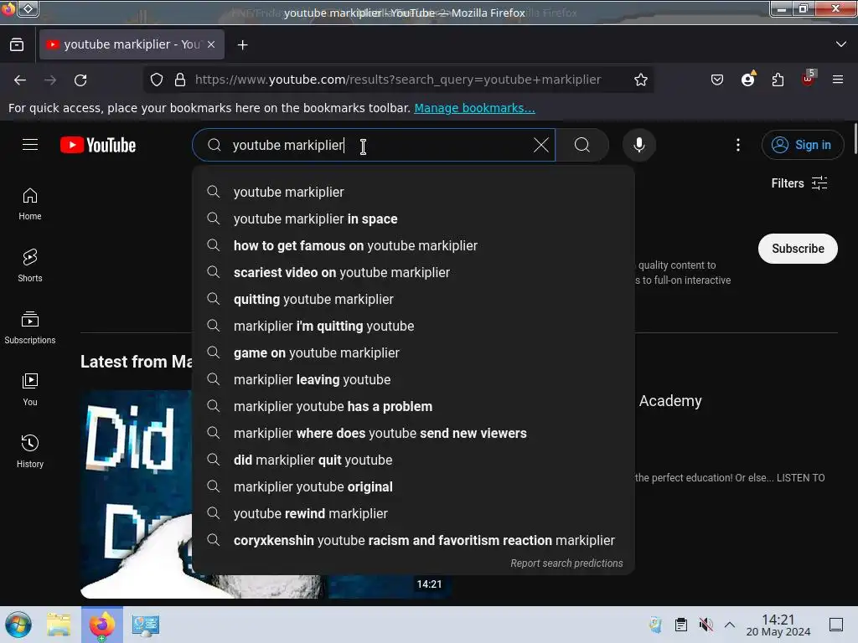This screenshot has width=858, height=643.
Task: Open the Windows Start menu
Action: (x=18, y=625)
